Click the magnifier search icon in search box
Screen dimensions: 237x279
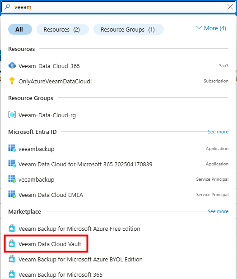pos(7,7)
